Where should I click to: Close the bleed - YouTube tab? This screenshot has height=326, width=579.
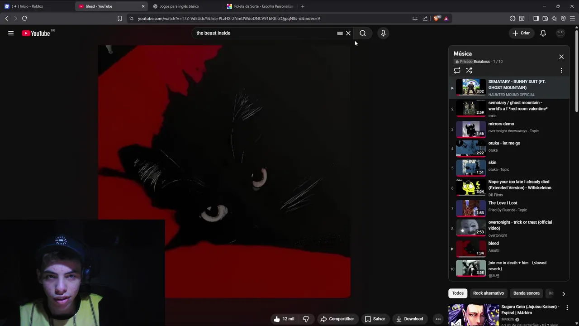pos(143,6)
